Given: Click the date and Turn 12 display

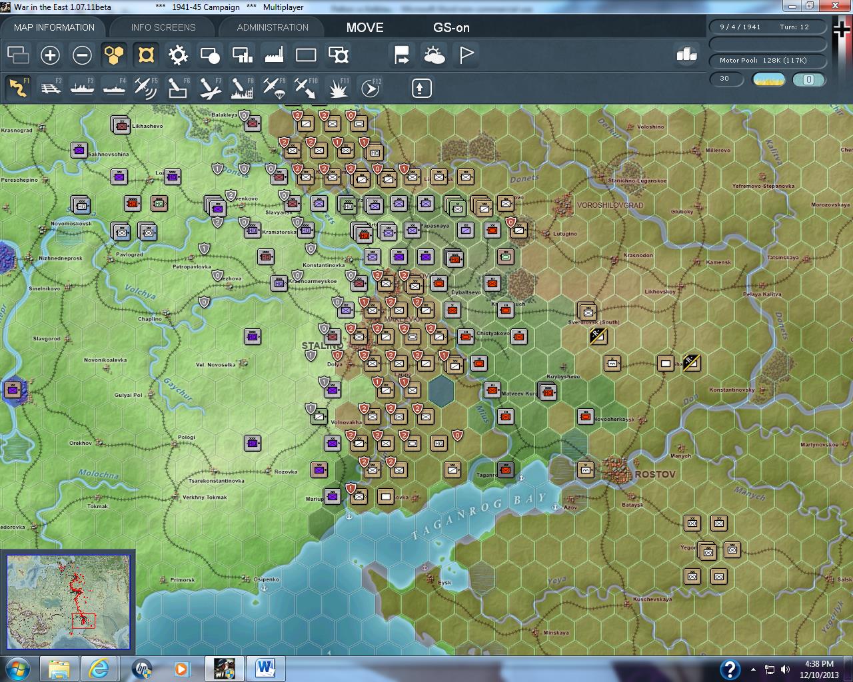Looking at the screenshot, I should pyautogui.click(x=768, y=27).
